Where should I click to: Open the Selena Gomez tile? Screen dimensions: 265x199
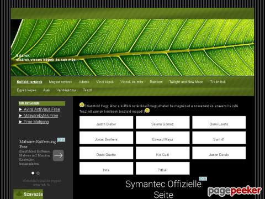163,122
